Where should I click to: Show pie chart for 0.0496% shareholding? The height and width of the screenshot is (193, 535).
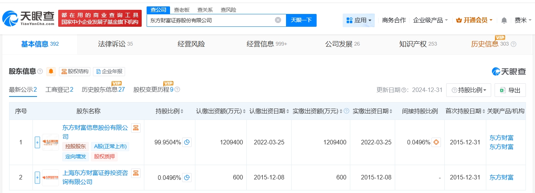click(x=187, y=178)
